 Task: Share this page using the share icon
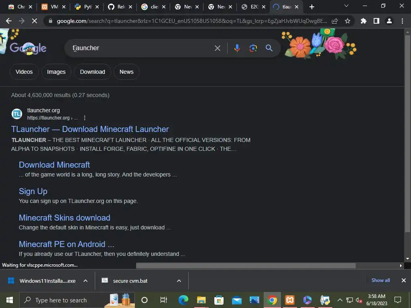tap(335, 21)
